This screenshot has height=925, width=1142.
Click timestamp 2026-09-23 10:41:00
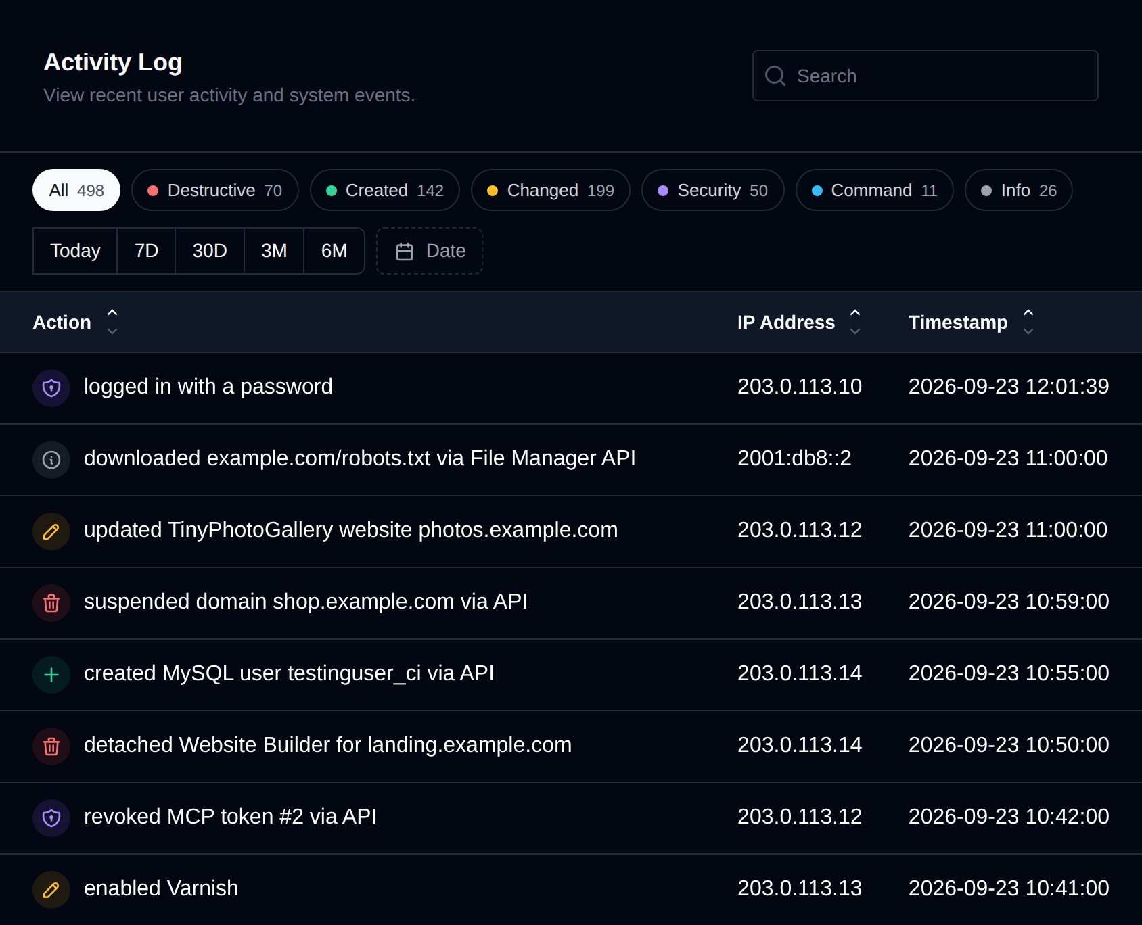[1009, 888]
